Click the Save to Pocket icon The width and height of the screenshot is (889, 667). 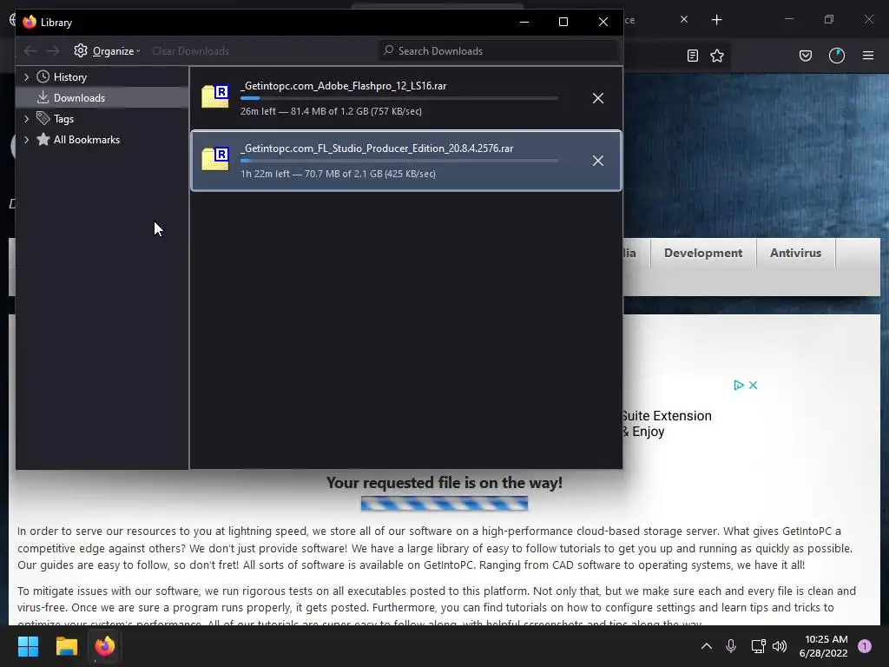point(805,56)
